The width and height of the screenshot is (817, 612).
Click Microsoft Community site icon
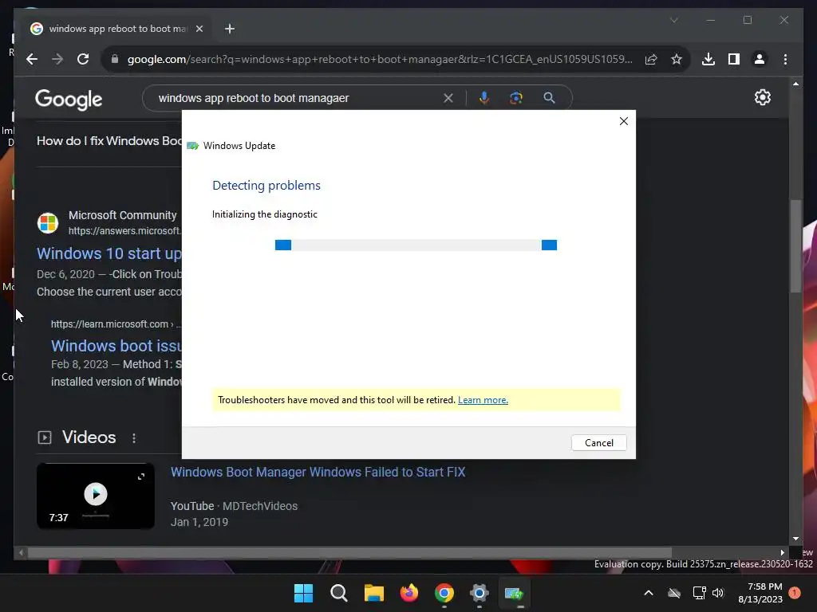[47, 223]
